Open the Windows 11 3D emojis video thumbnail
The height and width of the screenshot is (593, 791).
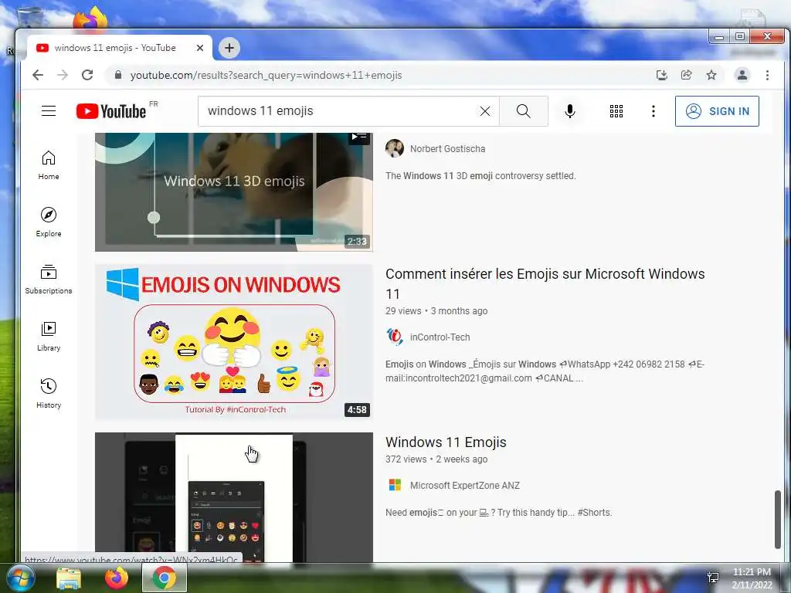coord(234,191)
